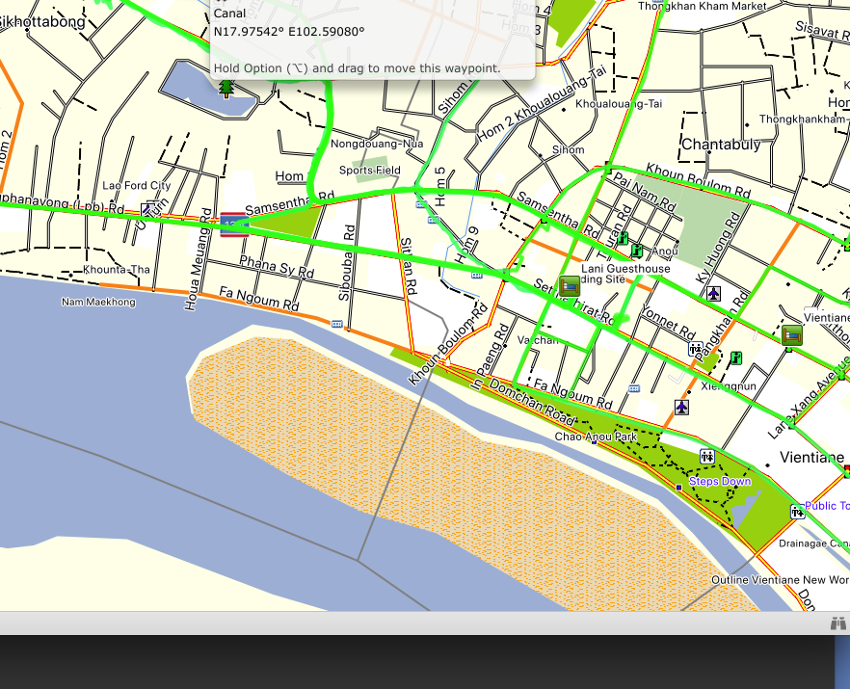This screenshot has width=850, height=689.
Task: Select the green information icon above Xiengngnun
Action: click(x=736, y=358)
